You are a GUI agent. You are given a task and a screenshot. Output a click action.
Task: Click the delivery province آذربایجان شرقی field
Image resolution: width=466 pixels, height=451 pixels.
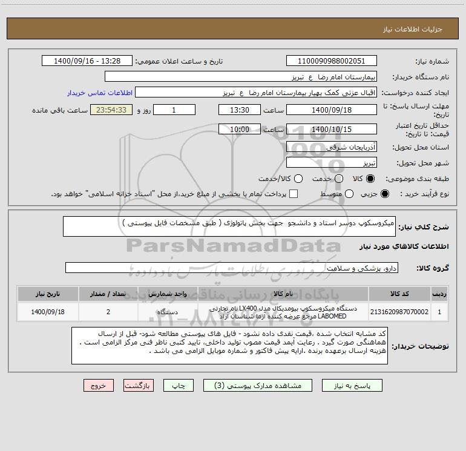[x=332, y=146]
